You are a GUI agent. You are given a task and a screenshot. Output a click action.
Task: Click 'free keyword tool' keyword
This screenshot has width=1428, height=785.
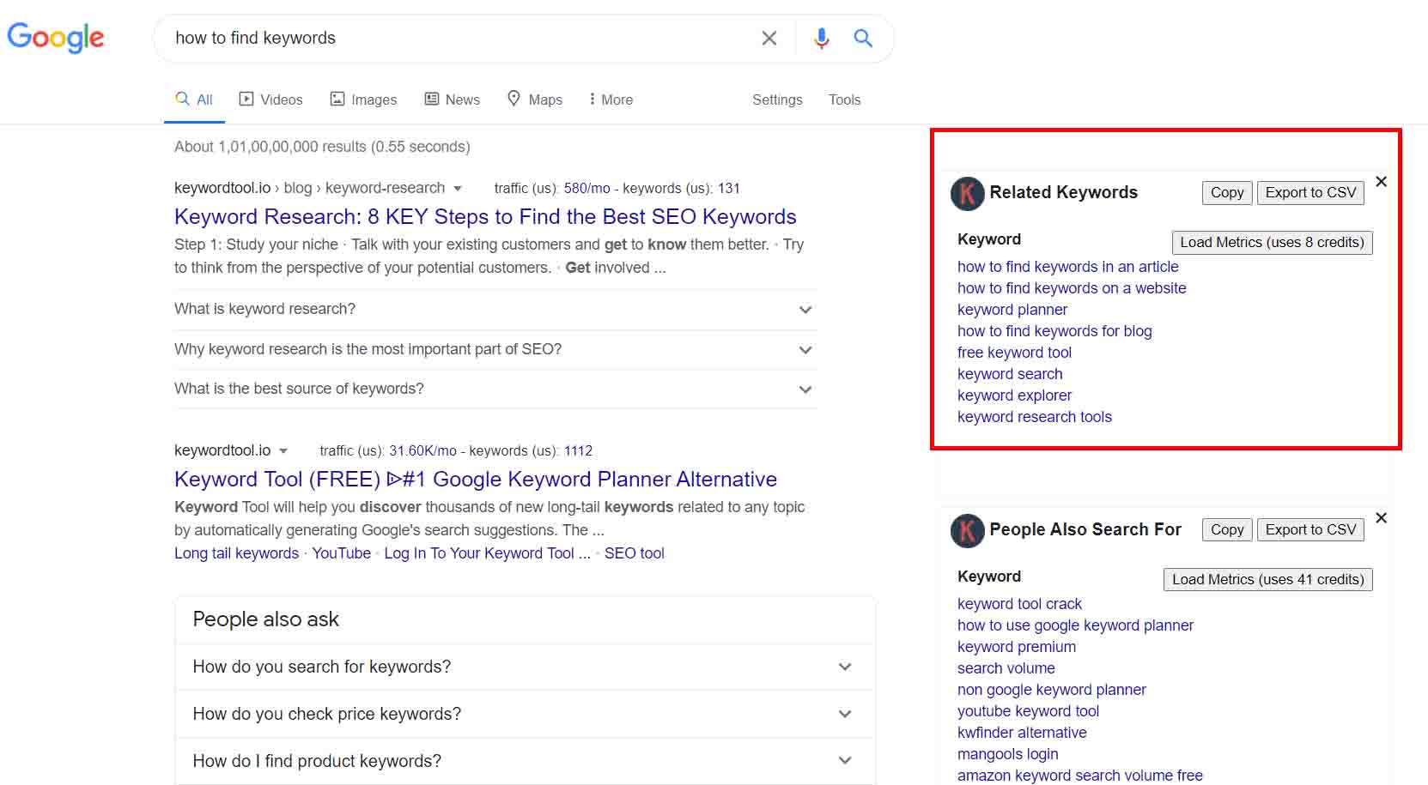point(1014,353)
